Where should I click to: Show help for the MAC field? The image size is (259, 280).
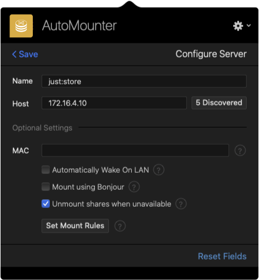(x=240, y=151)
